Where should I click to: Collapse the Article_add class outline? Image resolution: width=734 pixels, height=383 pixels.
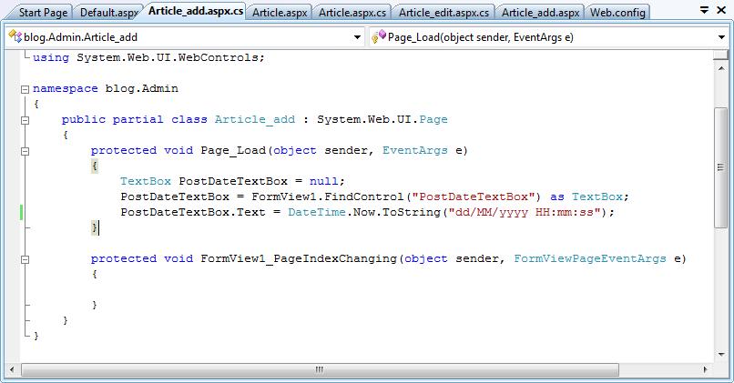(25, 120)
